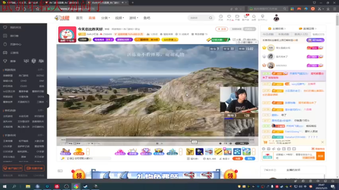
Task: Close the shopping cart notice in chat
Action: click(x=322, y=142)
